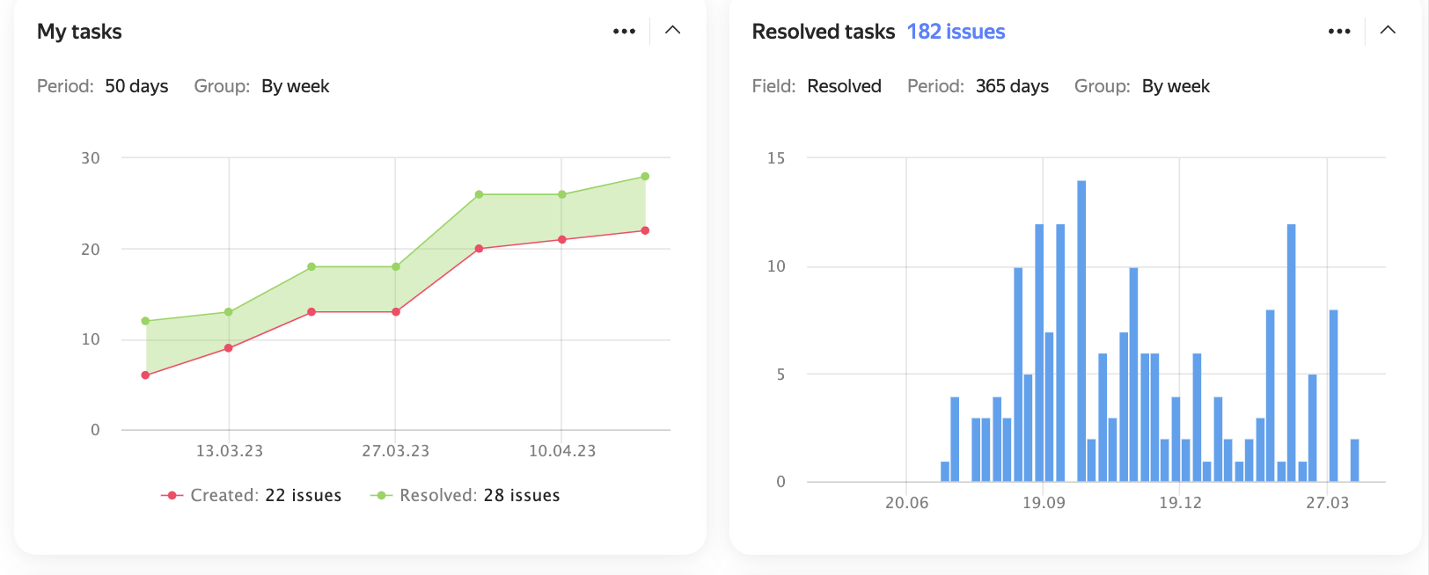Toggle the 'Created: 22 issues' legend entry

click(x=252, y=495)
